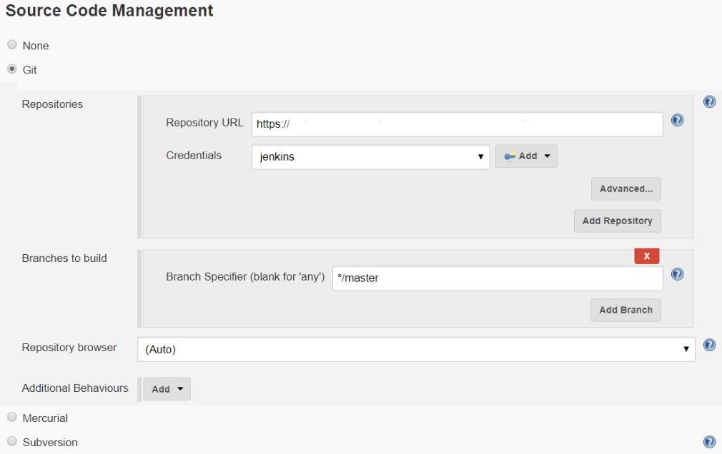Open help for the Repositories section
Screen dimensions: 722x454
[x=709, y=101]
